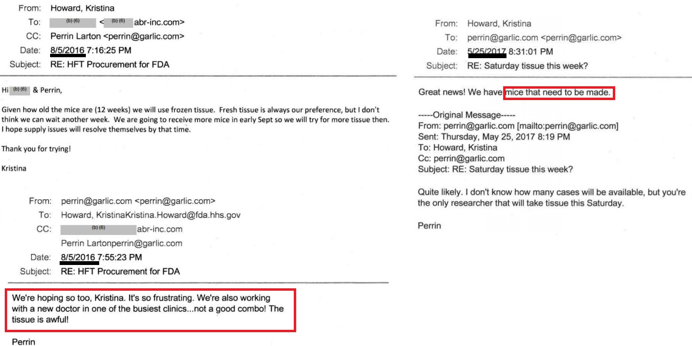Viewport: 692px width, 346px height.
Task: Select the 'Perrin' signature under 'tissue is awful!'
Action: tap(23, 342)
